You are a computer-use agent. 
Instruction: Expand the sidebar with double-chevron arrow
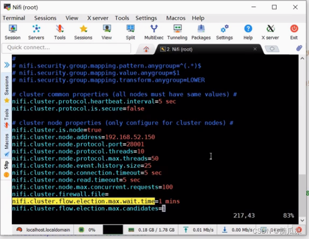click(7, 65)
